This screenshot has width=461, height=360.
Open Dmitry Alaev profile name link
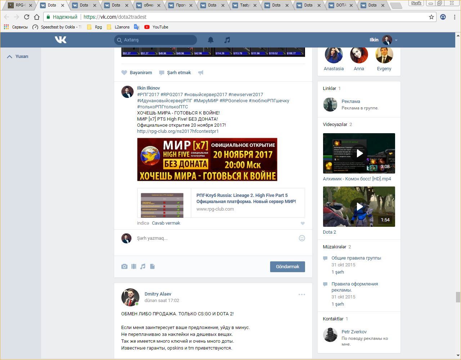coord(158,294)
